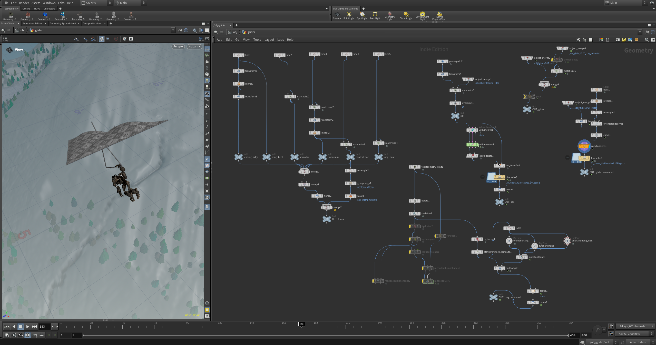Screen dimensions: 656x345
Task: Select the Karma Physical Sky tool
Action: [439, 16]
